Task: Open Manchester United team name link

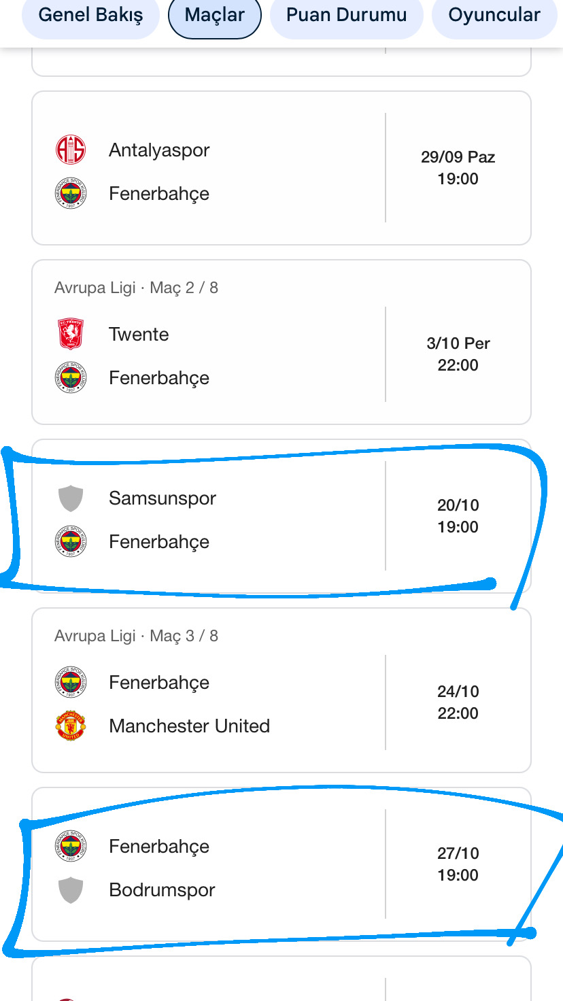Action: click(189, 726)
